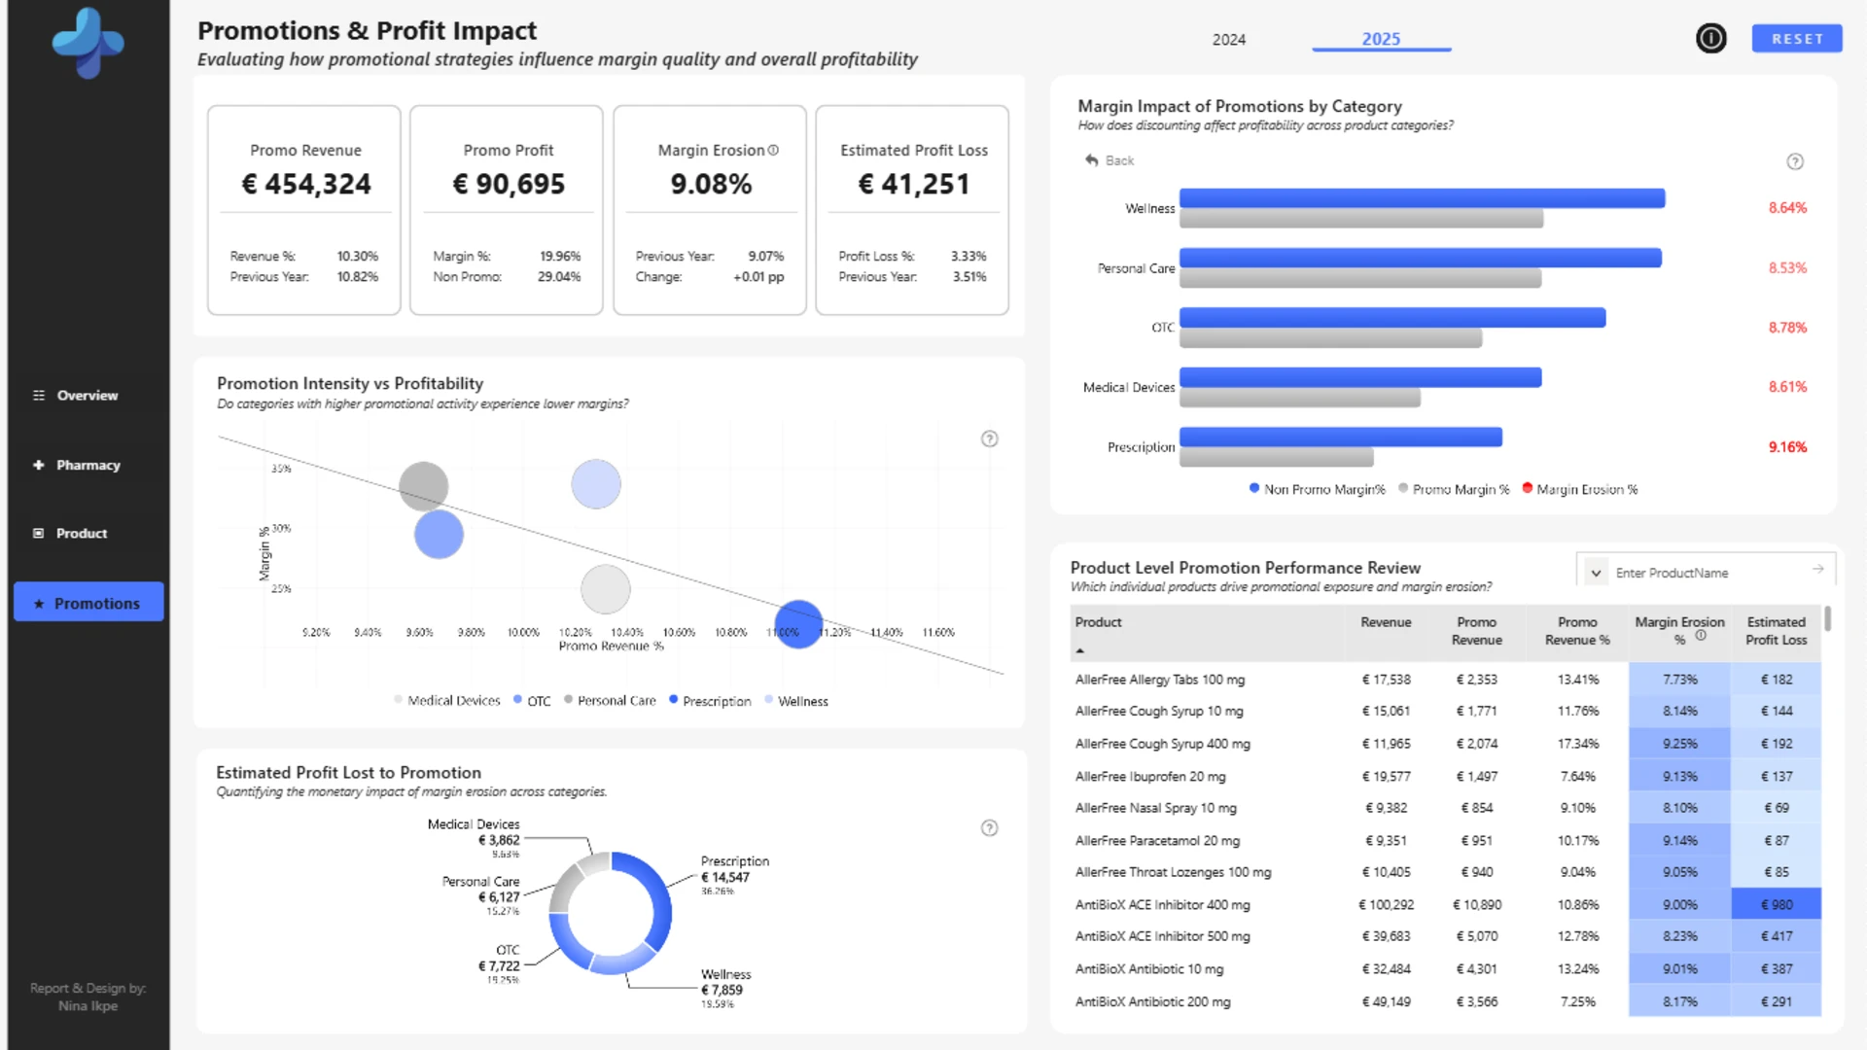The height and width of the screenshot is (1050, 1867).
Task: Select the AntiBioX ACE Inhibitor 400 mg row
Action: 1446,905
